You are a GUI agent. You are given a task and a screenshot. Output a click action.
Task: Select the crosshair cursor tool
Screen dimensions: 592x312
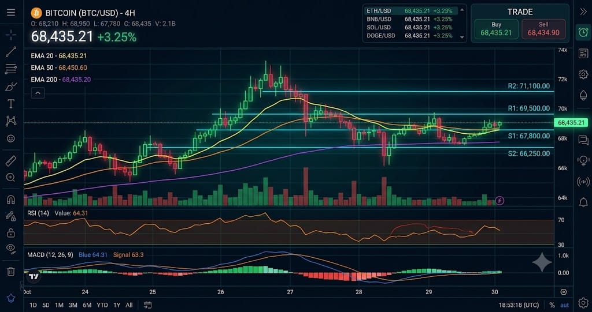pyautogui.click(x=11, y=35)
